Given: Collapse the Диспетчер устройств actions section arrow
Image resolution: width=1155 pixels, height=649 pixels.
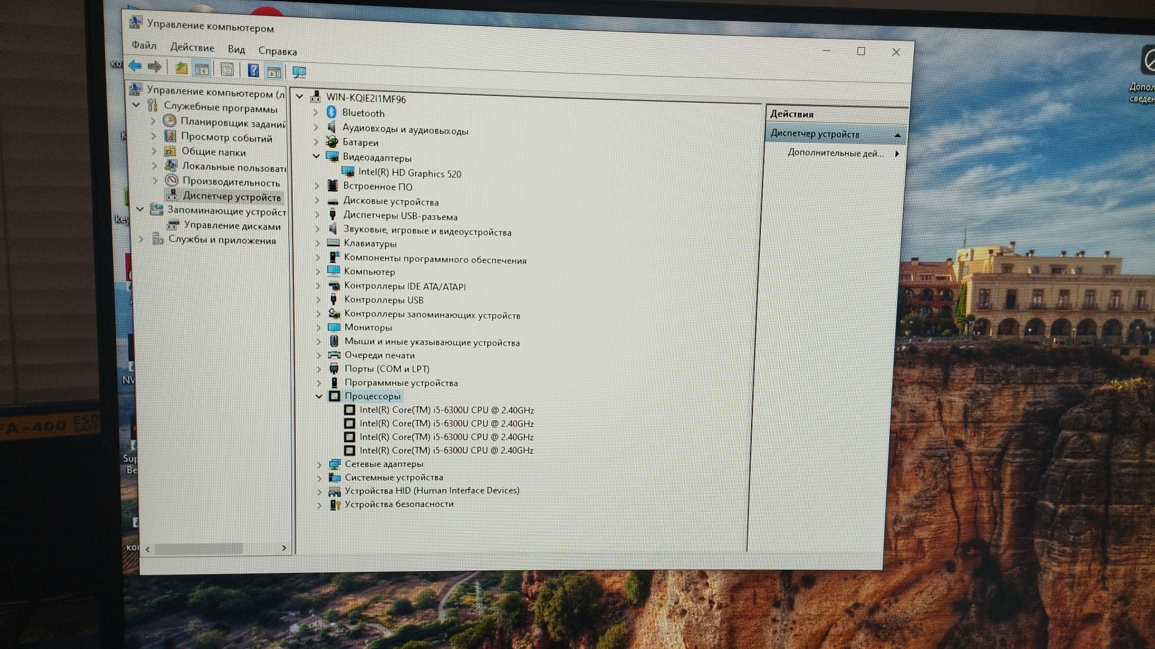Looking at the screenshot, I should click(898, 135).
